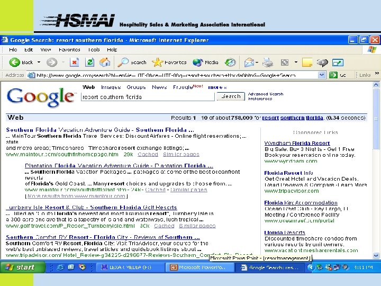Open the View menu

(46, 50)
